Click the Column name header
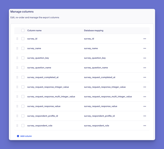 (34, 30)
